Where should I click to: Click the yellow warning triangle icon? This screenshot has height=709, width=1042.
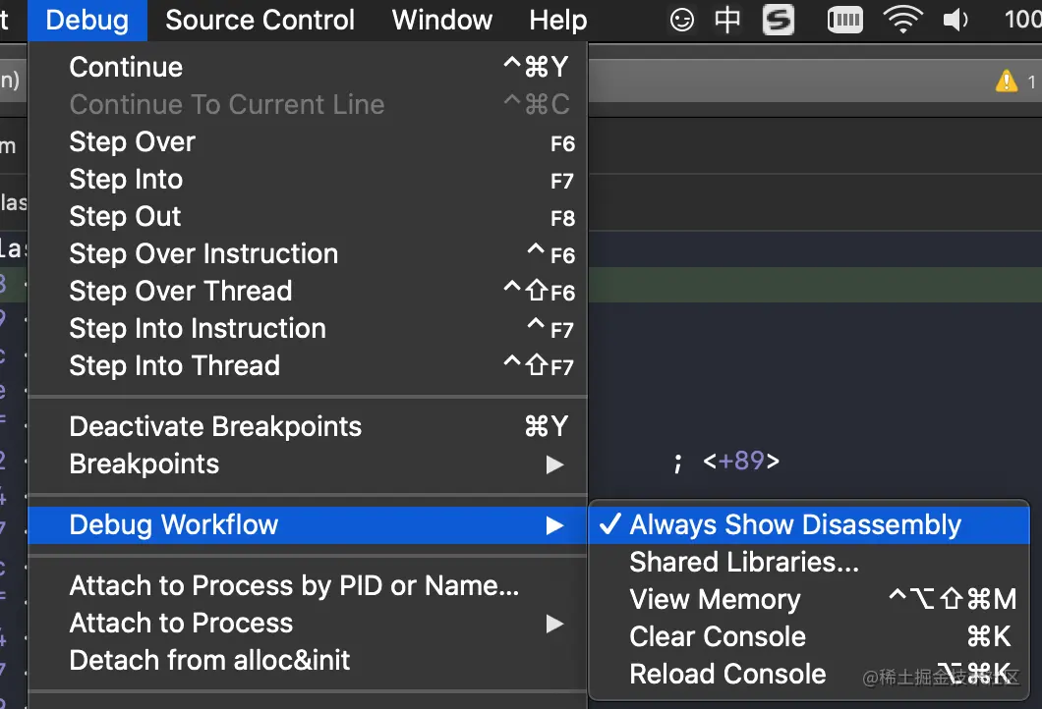click(1006, 82)
